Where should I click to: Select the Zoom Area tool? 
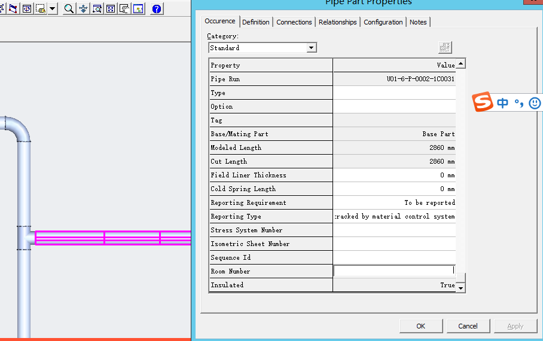pos(97,8)
